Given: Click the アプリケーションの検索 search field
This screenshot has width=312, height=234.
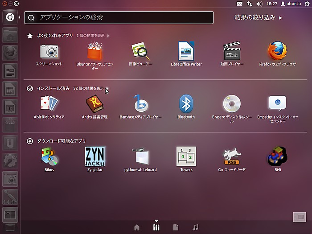Looking at the screenshot, I should [x=119, y=17].
